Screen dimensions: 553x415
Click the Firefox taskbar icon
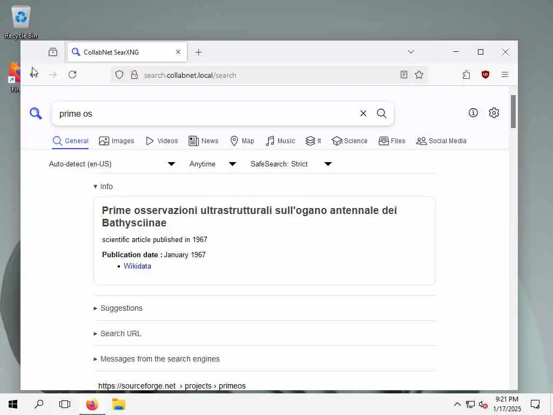click(92, 404)
